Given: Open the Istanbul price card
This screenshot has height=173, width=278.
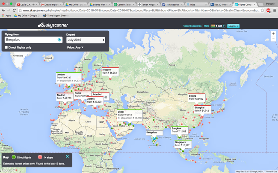Looking at the screenshot, I should tap(101, 95).
